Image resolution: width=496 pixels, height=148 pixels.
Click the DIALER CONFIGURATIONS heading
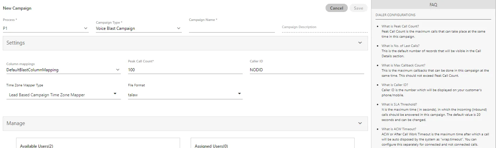[x=395, y=15]
